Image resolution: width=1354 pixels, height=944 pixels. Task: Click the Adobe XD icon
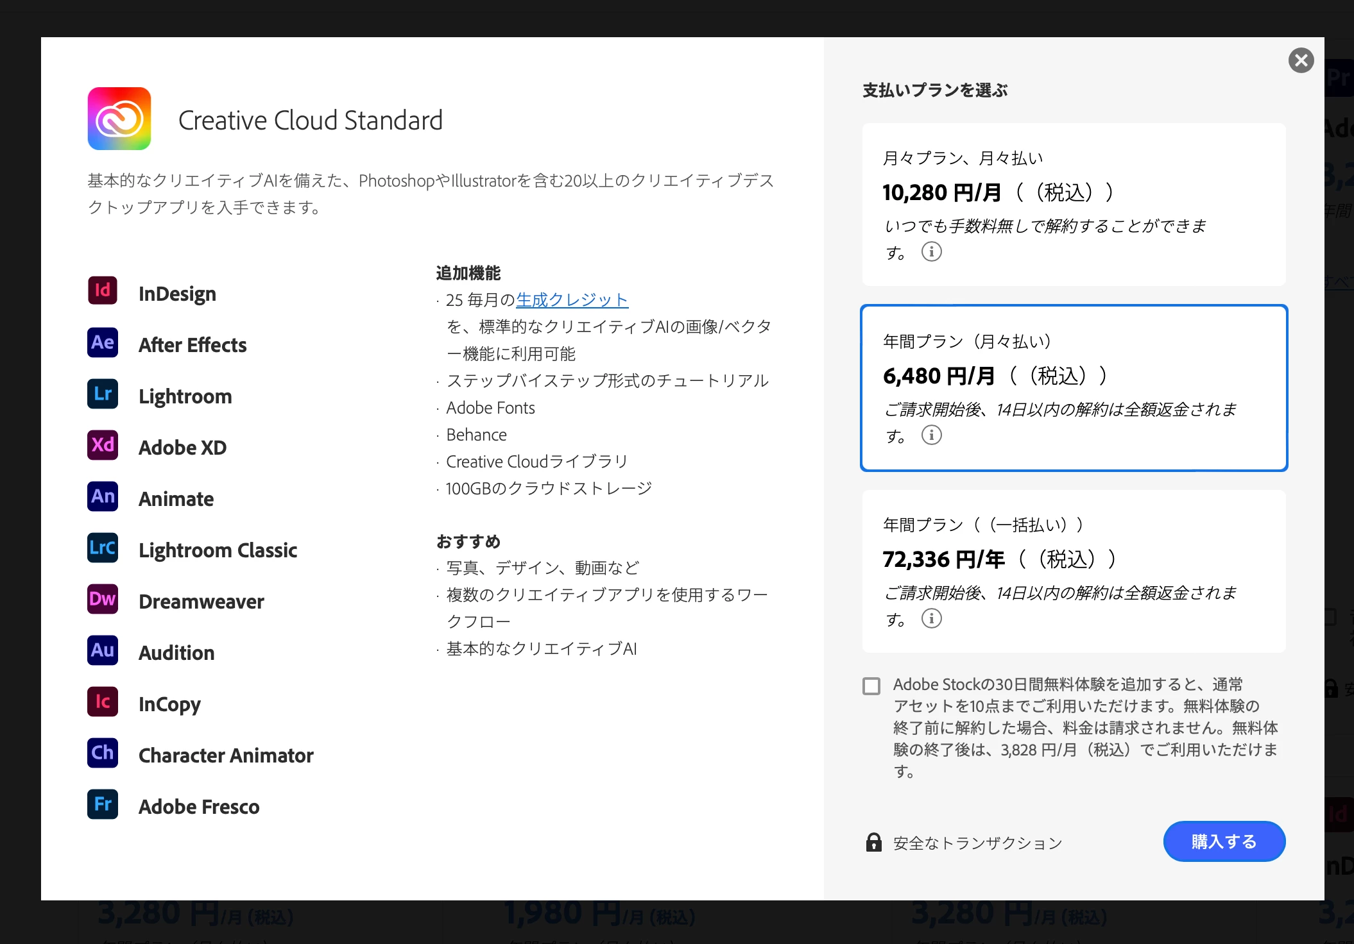click(103, 445)
